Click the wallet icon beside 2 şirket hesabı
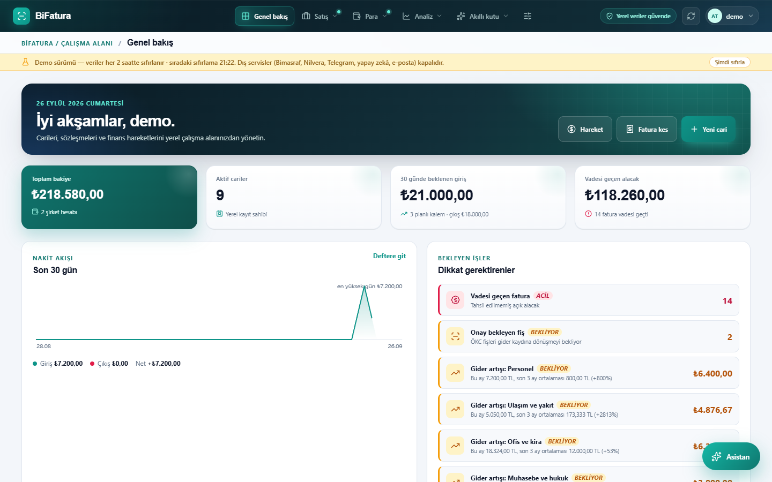This screenshot has width=772, height=482. pos(35,212)
